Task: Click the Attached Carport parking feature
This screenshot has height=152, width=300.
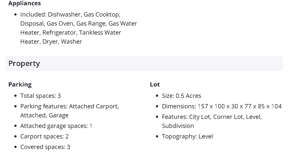Action: tap(93, 106)
